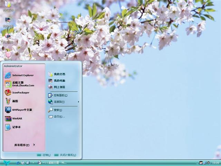Click 关闭计算机(U) shut down button
The image size is (221, 166).
(65, 155)
